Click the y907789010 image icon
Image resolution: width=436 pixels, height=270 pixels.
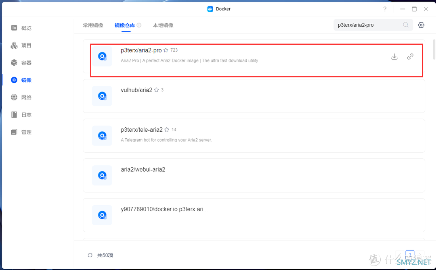[102, 215]
